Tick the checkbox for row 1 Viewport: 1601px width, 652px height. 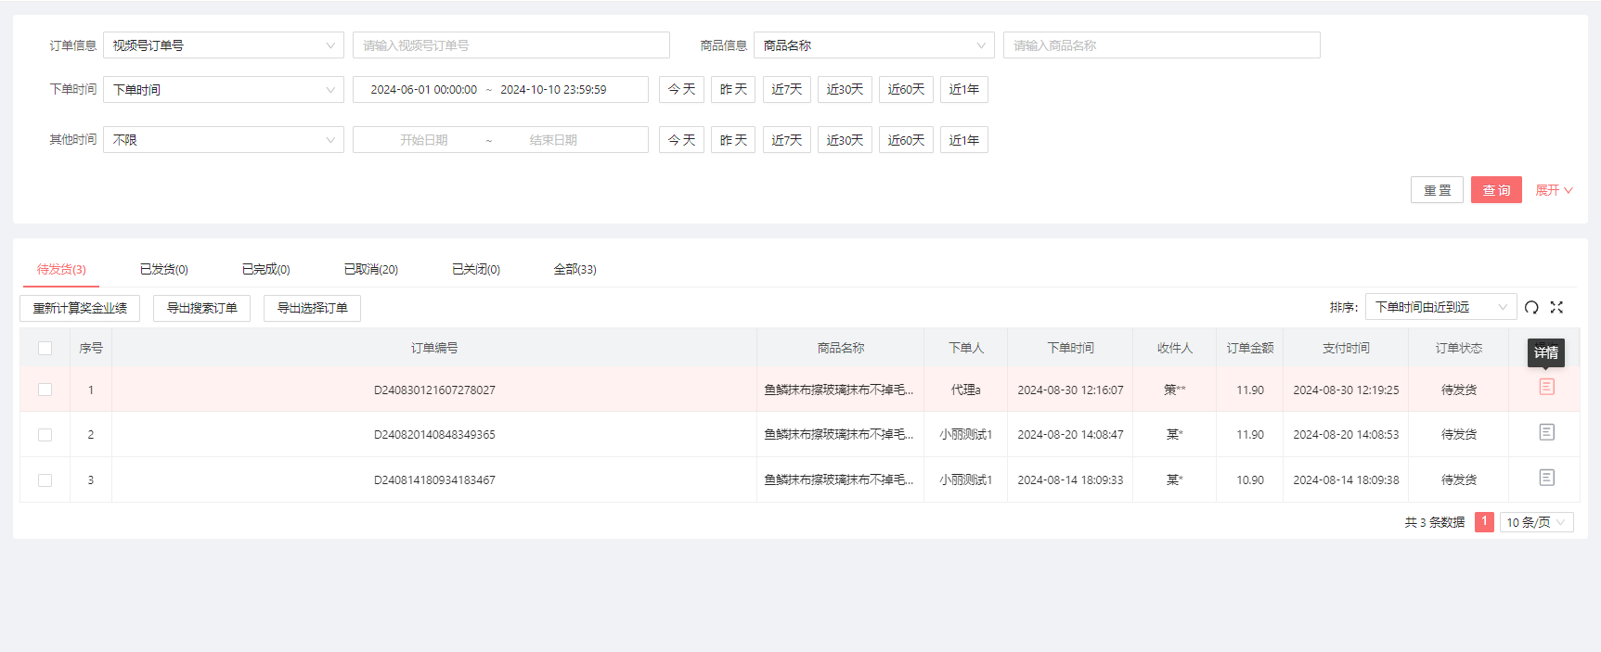(45, 390)
